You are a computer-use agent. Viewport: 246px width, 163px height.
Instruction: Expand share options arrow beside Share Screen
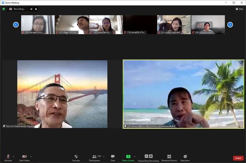[135, 156]
